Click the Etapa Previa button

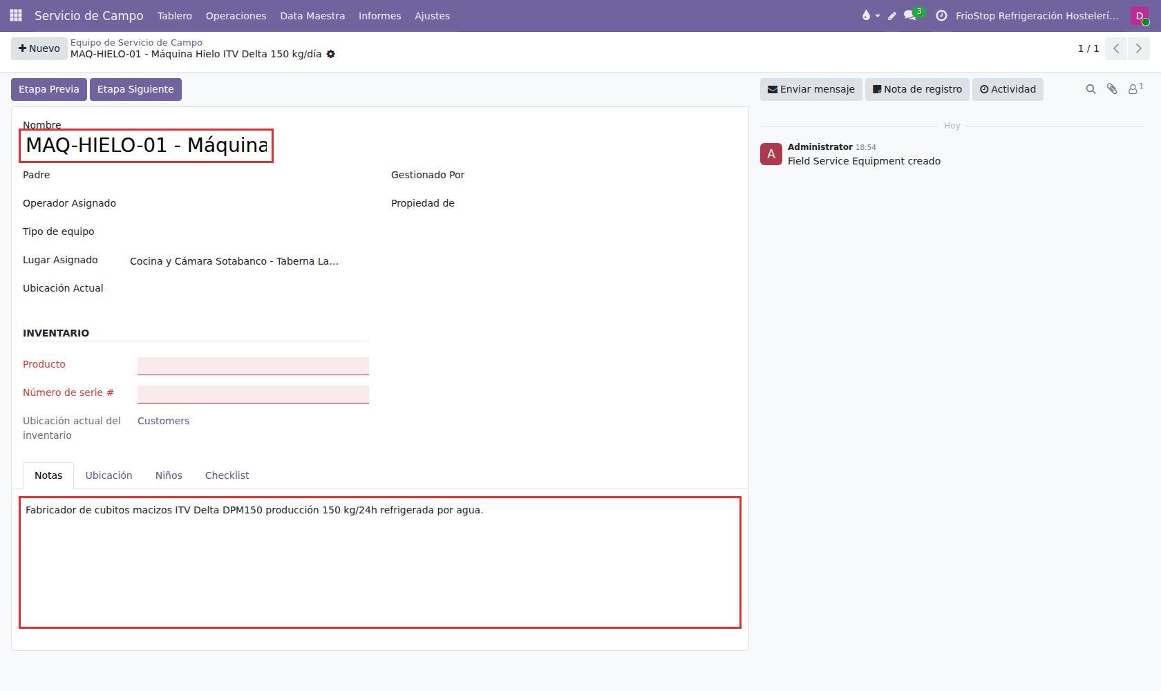click(49, 89)
